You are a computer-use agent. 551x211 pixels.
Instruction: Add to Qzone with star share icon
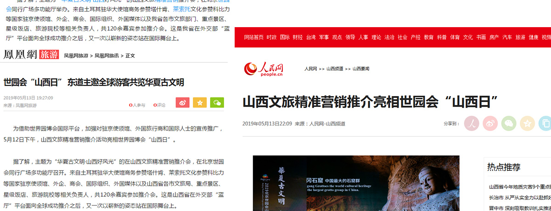[x=528, y=123]
